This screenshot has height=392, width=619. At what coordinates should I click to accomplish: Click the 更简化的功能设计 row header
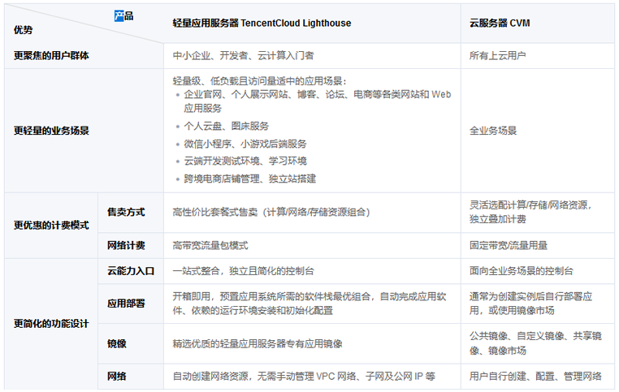(x=51, y=324)
